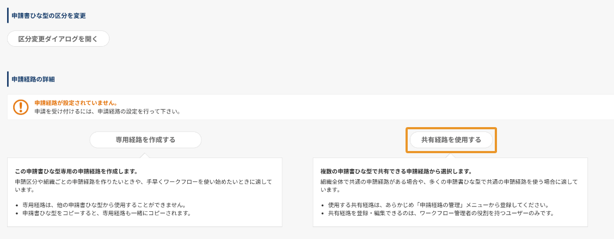This screenshot has height=239, width=614.
Task: Click the pointer arrow under 専用経路を作成する
Action: (x=145, y=155)
